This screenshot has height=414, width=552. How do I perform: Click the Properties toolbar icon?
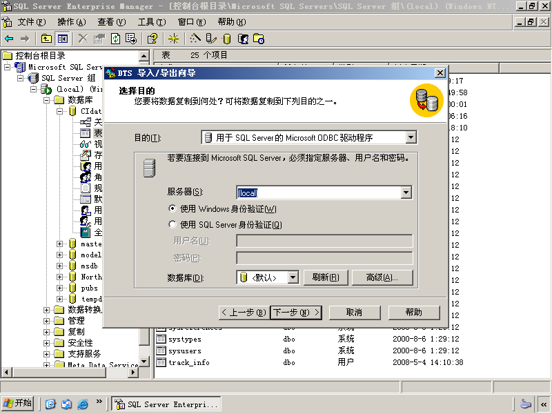click(x=99, y=39)
